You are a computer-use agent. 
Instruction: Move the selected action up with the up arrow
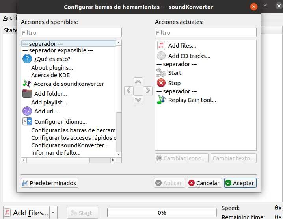point(138,82)
